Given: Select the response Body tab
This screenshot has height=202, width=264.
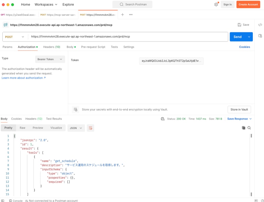Looking at the screenshot, I should point(4,119).
